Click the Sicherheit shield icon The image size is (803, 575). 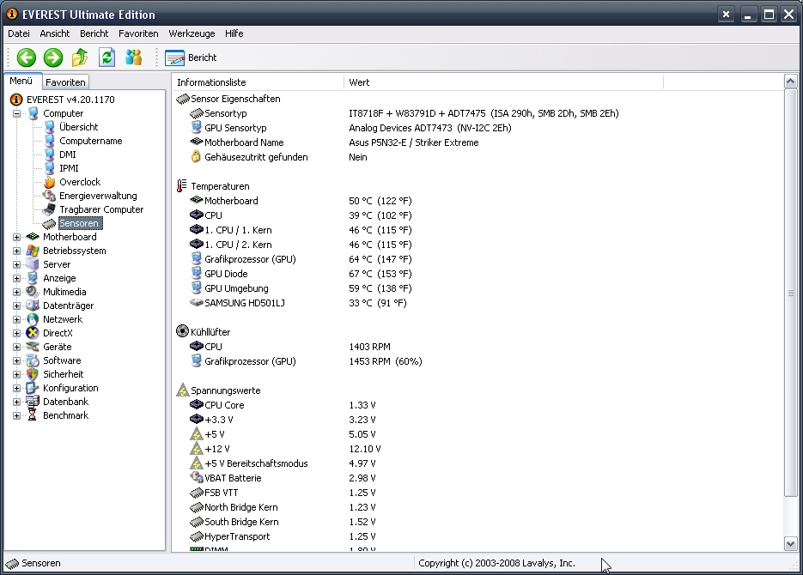pyautogui.click(x=33, y=374)
